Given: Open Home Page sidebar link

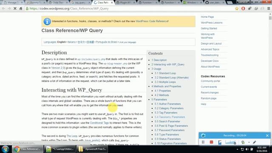Looking at the screenshot, I should 207,17.
